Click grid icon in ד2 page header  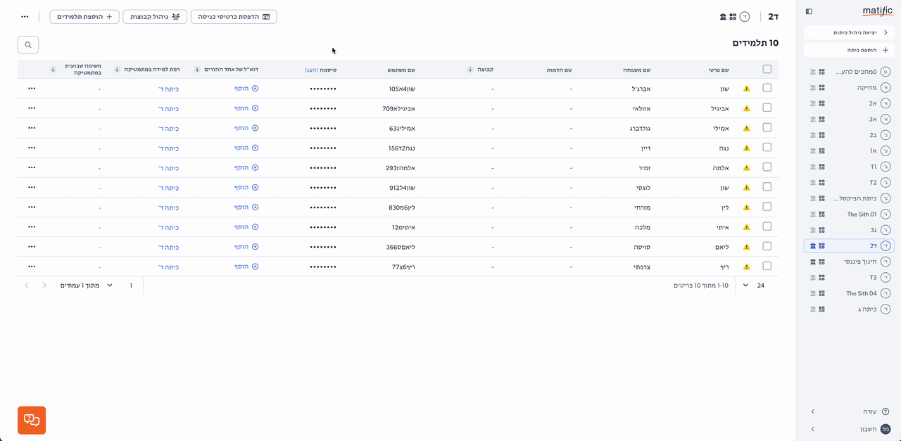733,16
